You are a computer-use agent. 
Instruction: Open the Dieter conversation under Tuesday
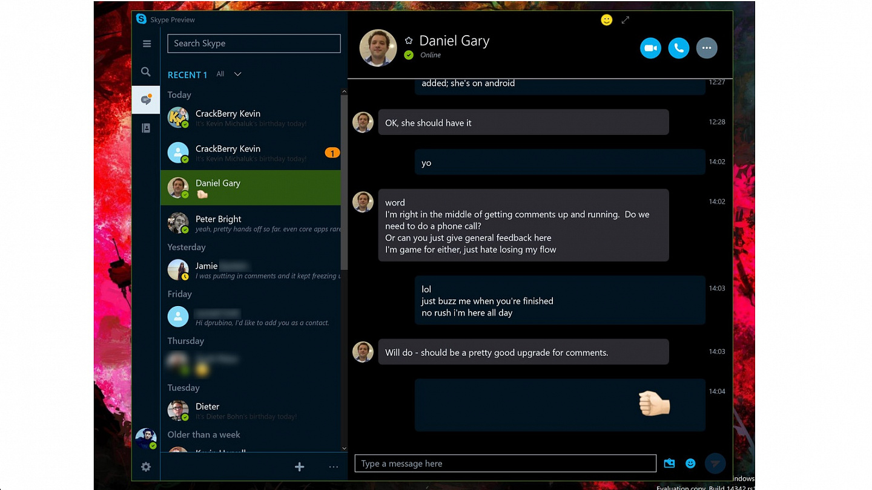click(x=251, y=411)
